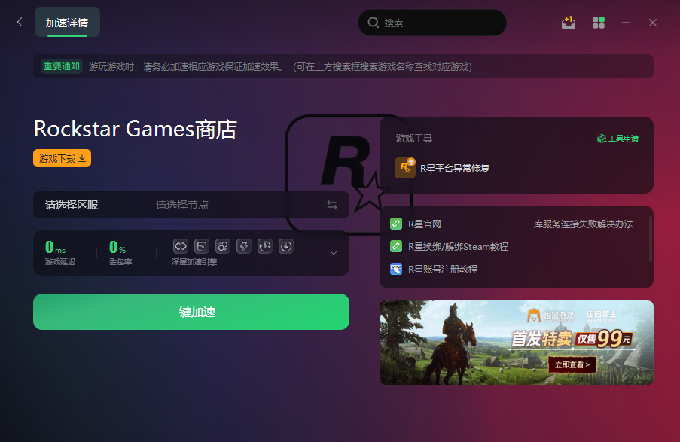This screenshot has height=442, width=680.
Task: Close the accelerator window
Action: coord(653,23)
